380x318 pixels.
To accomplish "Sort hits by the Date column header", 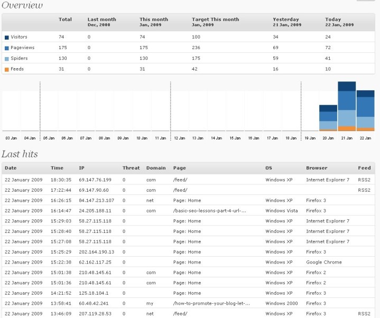I will [x=10, y=168].
